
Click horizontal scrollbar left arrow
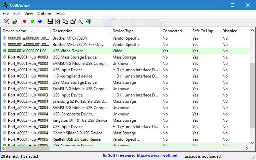click(3, 148)
